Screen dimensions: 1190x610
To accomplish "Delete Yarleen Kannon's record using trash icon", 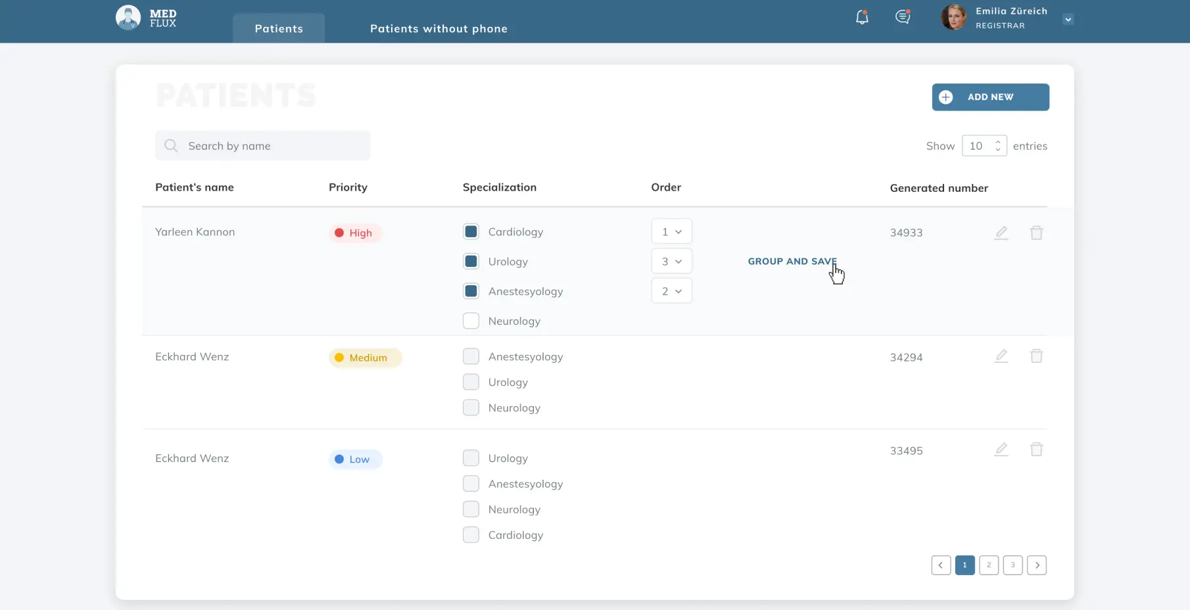I will click(1036, 233).
